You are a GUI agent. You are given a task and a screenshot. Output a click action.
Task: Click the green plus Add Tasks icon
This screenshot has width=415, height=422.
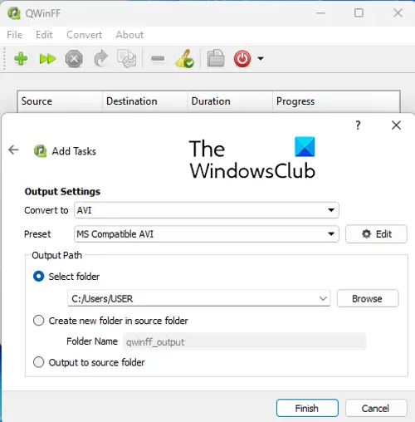21,59
